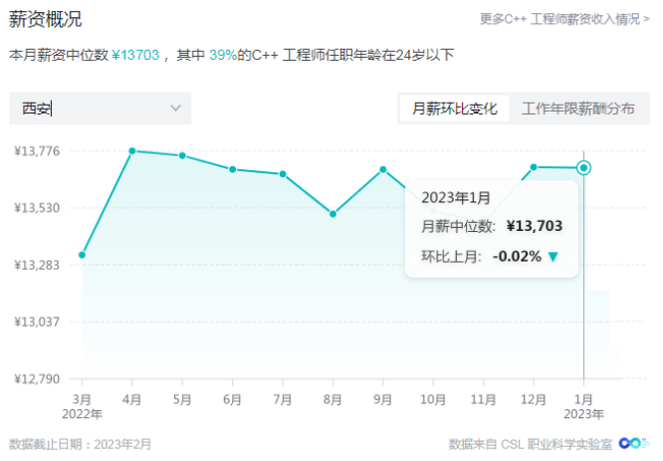Click the highlighted 2023年1月 data point
The image size is (663, 461).
584,167
